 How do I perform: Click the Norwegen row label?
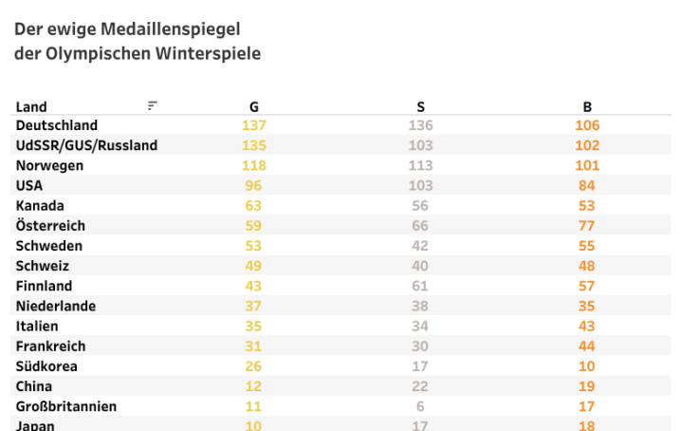pyautogui.click(x=49, y=165)
